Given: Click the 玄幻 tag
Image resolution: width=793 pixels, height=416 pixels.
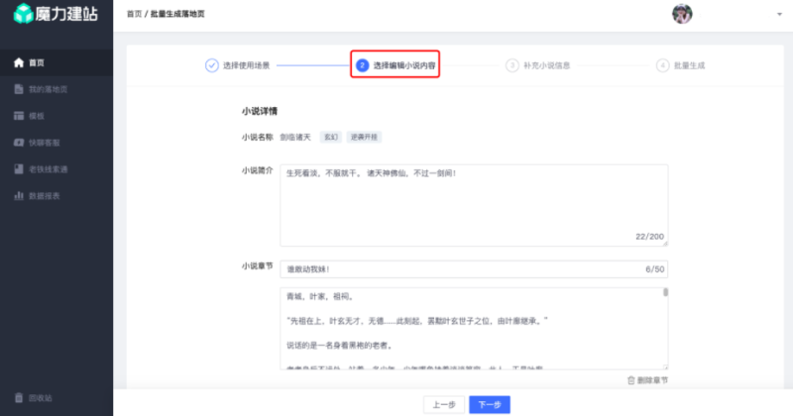Looking at the screenshot, I should pos(331,137).
